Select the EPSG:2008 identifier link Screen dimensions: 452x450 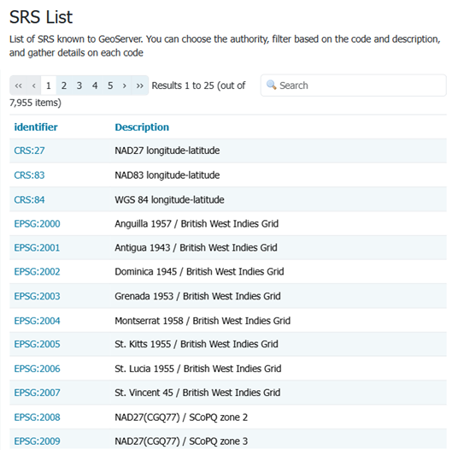point(38,417)
